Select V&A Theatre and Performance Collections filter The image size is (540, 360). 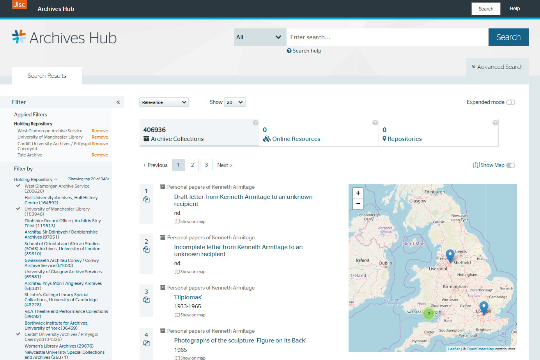(x=66, y=314)
